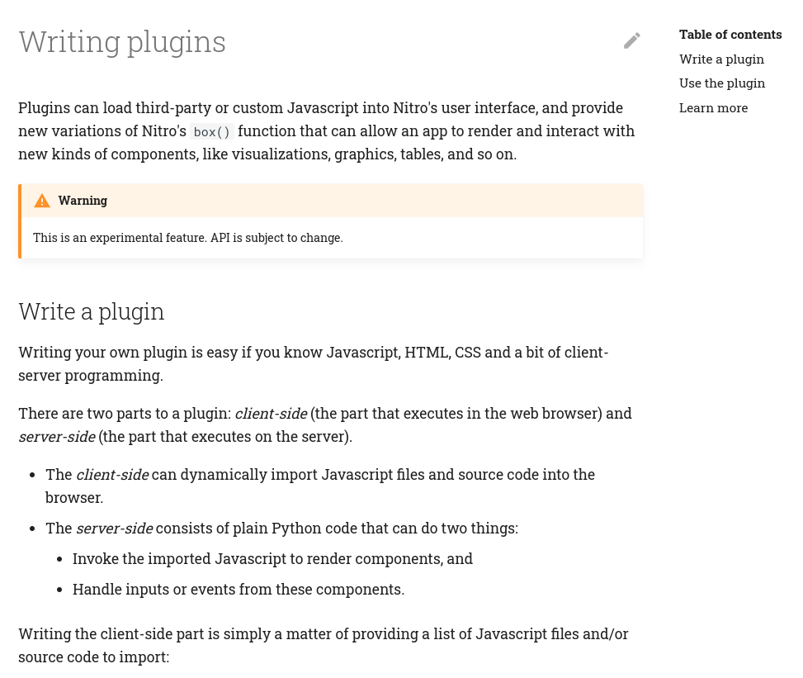Click the first paragraph mentioning Nitro's user interface
Viewport: 803px width, 678px height.
(326, 130)
